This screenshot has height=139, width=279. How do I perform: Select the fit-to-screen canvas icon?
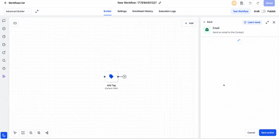[x=23, y=133]
